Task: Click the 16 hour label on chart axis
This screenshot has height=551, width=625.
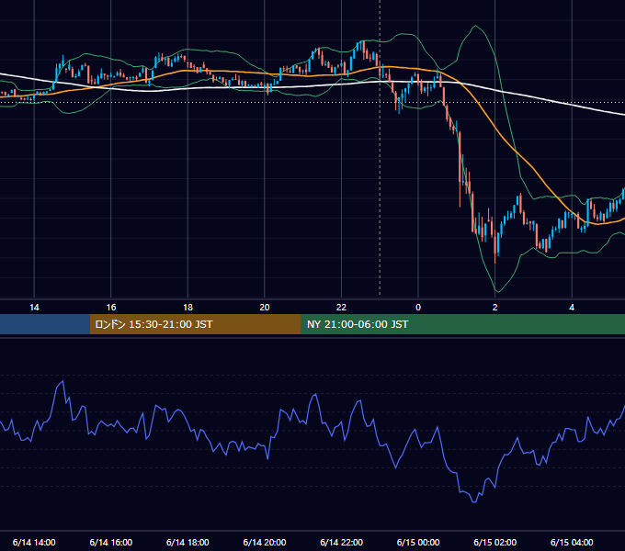Action: (111, 308)
